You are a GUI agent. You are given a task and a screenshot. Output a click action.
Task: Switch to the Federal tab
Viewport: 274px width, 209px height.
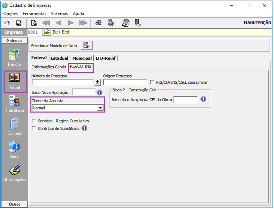pos(39,58)
